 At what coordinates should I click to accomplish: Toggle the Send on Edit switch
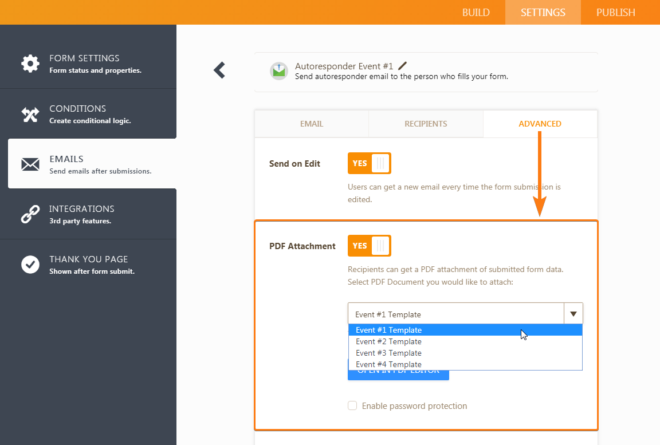pyautogui.click(x=369, y=163)
